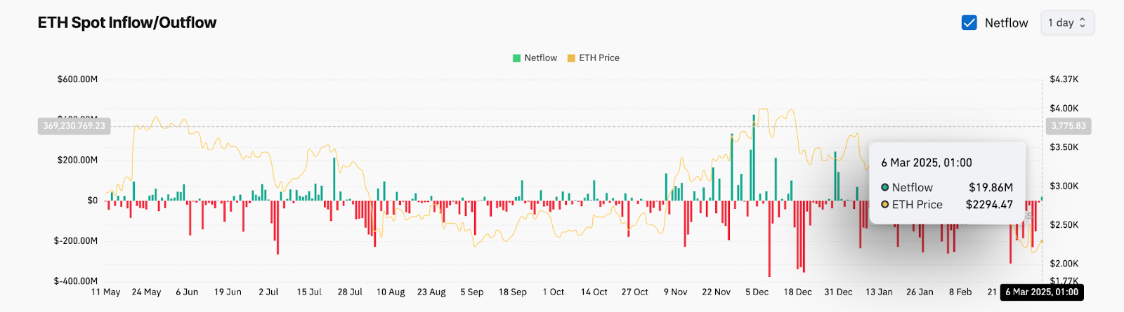
Task: Click the 9 Nov date label
Action: (x=676, y=292)
